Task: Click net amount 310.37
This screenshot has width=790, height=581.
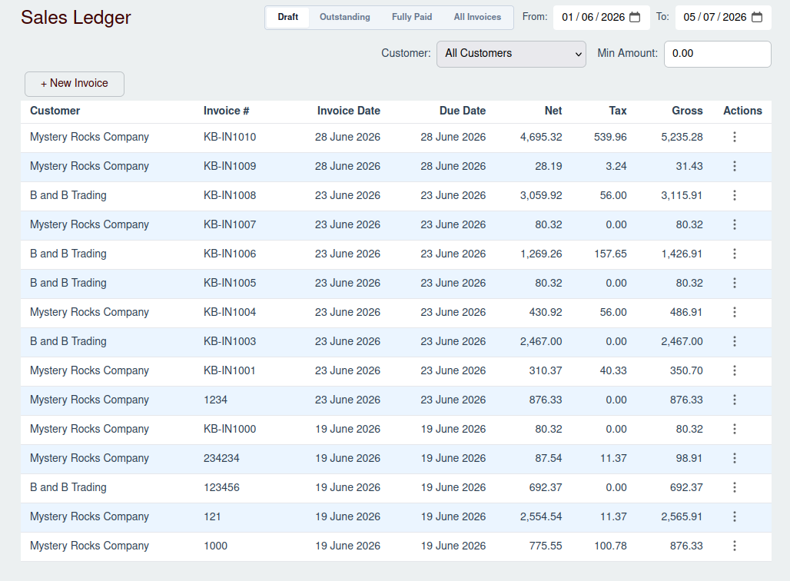Action: coord(546,371)
